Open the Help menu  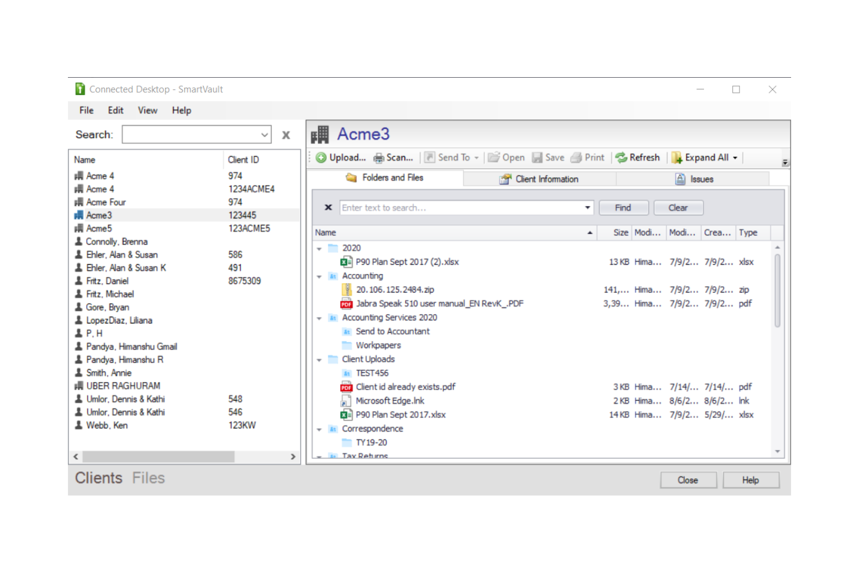[182, 110]
